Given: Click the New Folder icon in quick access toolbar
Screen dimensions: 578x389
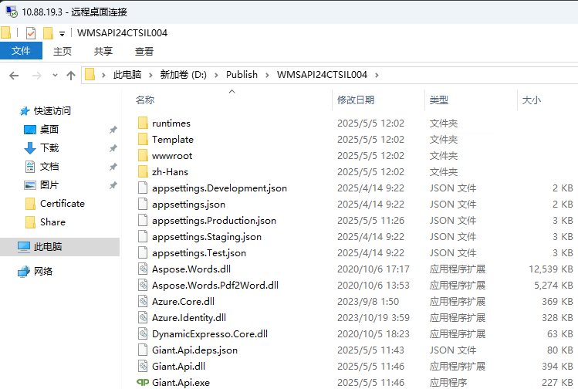Looking at the screenshot, I should click(x=48, y=33).
